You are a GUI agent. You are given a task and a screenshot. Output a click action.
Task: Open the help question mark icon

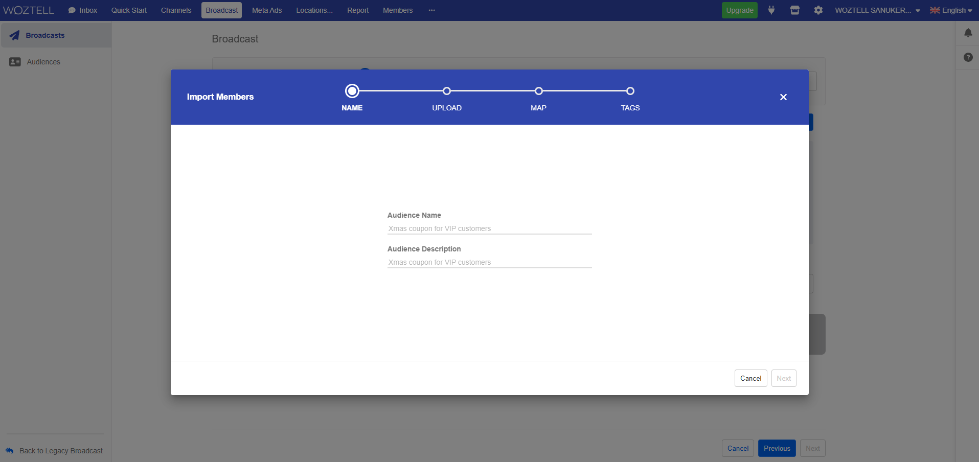click(x=968, y=57)
